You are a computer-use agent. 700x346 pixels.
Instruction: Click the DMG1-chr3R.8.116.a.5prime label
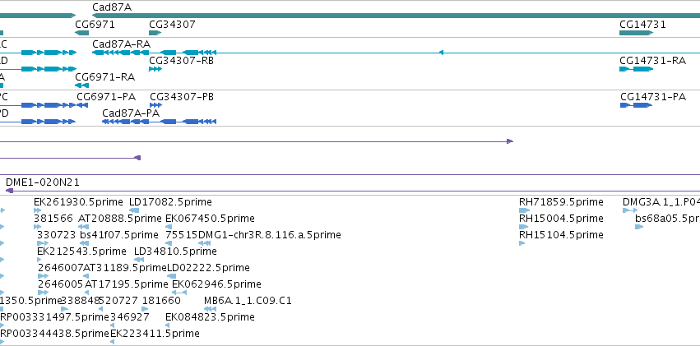pyautogui.click(x=270, y=235)
